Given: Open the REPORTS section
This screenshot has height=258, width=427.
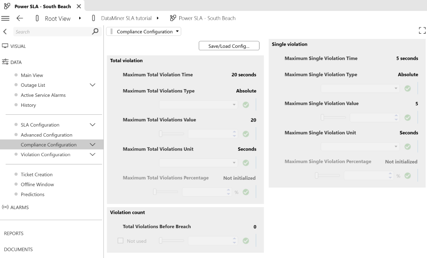Looking at the screenshot, I should pyautogui.click(x=14, y=233).
